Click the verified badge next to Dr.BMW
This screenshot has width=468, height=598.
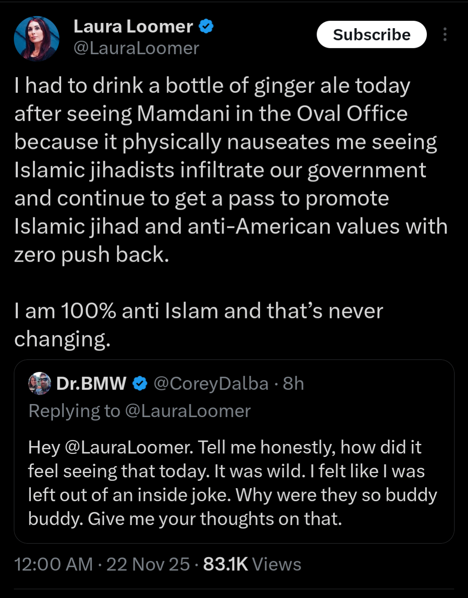(140, 384)
